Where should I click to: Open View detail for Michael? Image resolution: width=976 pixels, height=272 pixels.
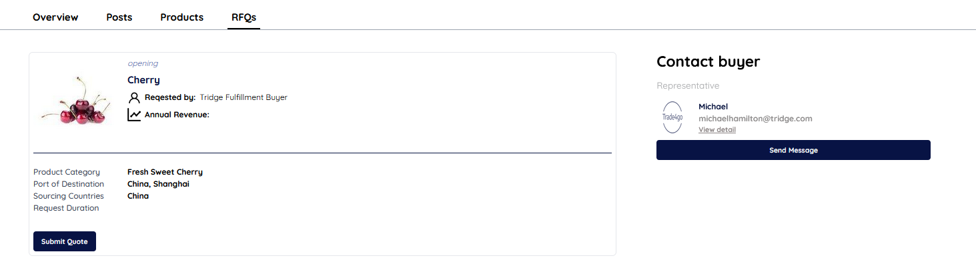(717, 129)
